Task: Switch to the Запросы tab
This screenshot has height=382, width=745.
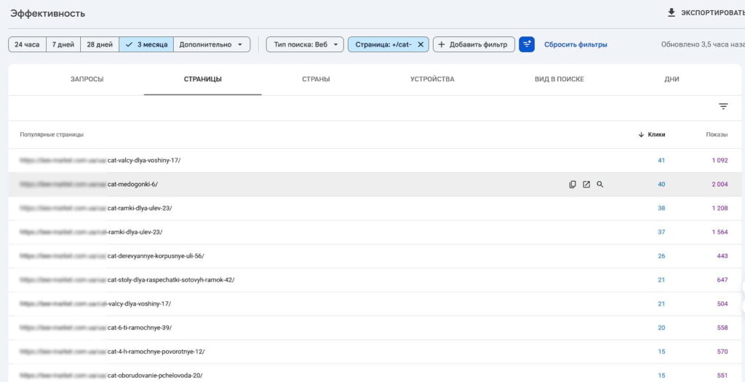Action: coord(87,79)
